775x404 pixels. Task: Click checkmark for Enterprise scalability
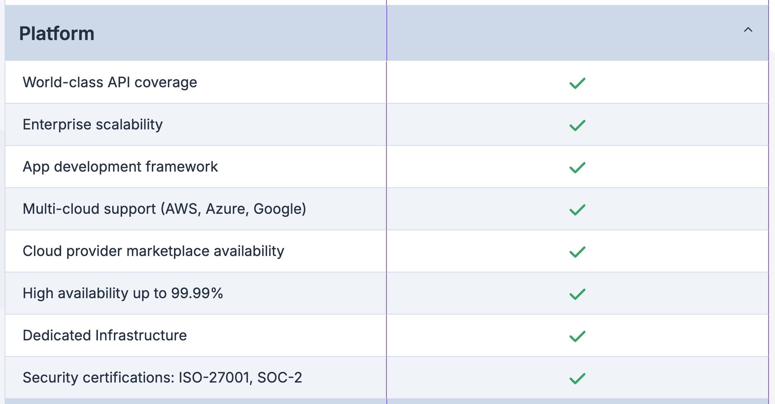coord(577,125)
